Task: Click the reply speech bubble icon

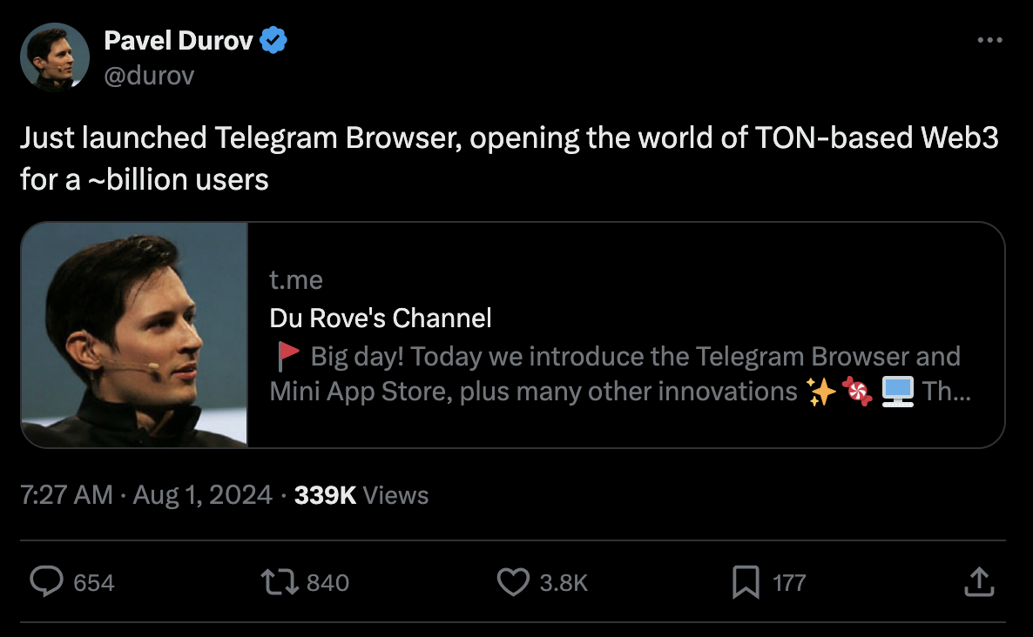Action: (45, 582)
